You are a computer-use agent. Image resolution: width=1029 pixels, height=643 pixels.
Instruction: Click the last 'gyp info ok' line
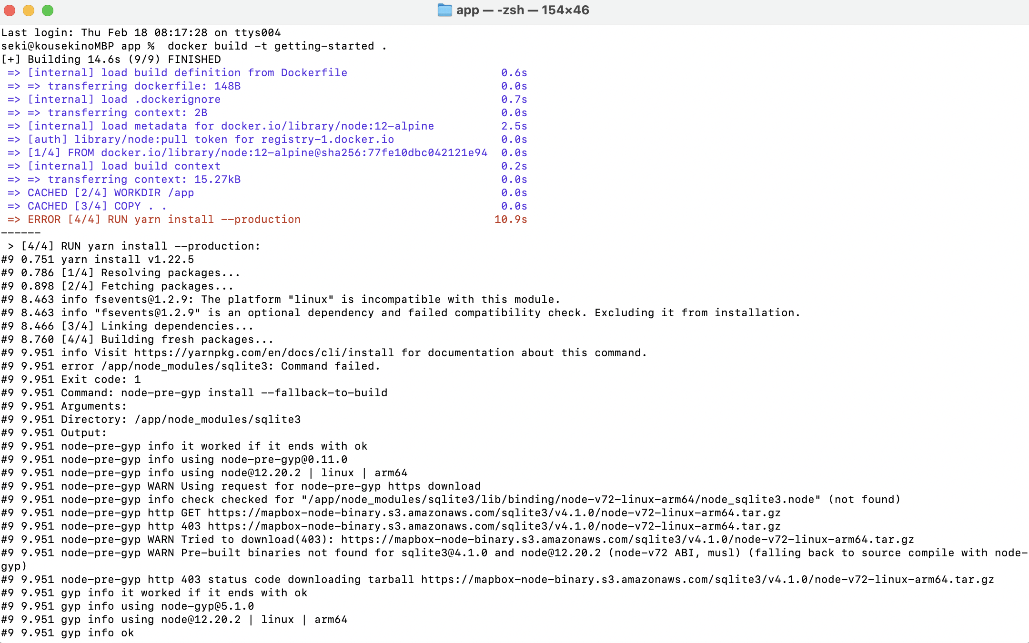[68, 633]
